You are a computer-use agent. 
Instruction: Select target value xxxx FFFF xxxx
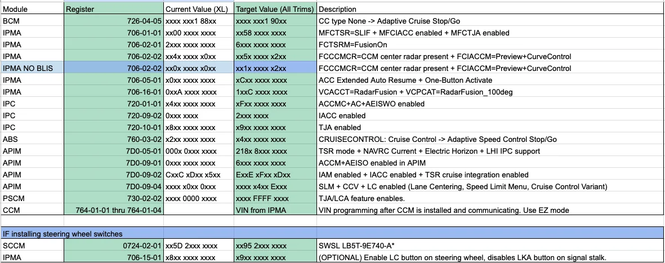(x=275, y=199)
